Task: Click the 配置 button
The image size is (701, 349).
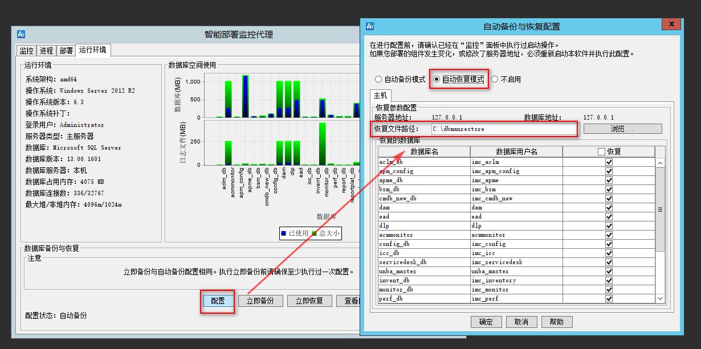Action: point(218,301)
